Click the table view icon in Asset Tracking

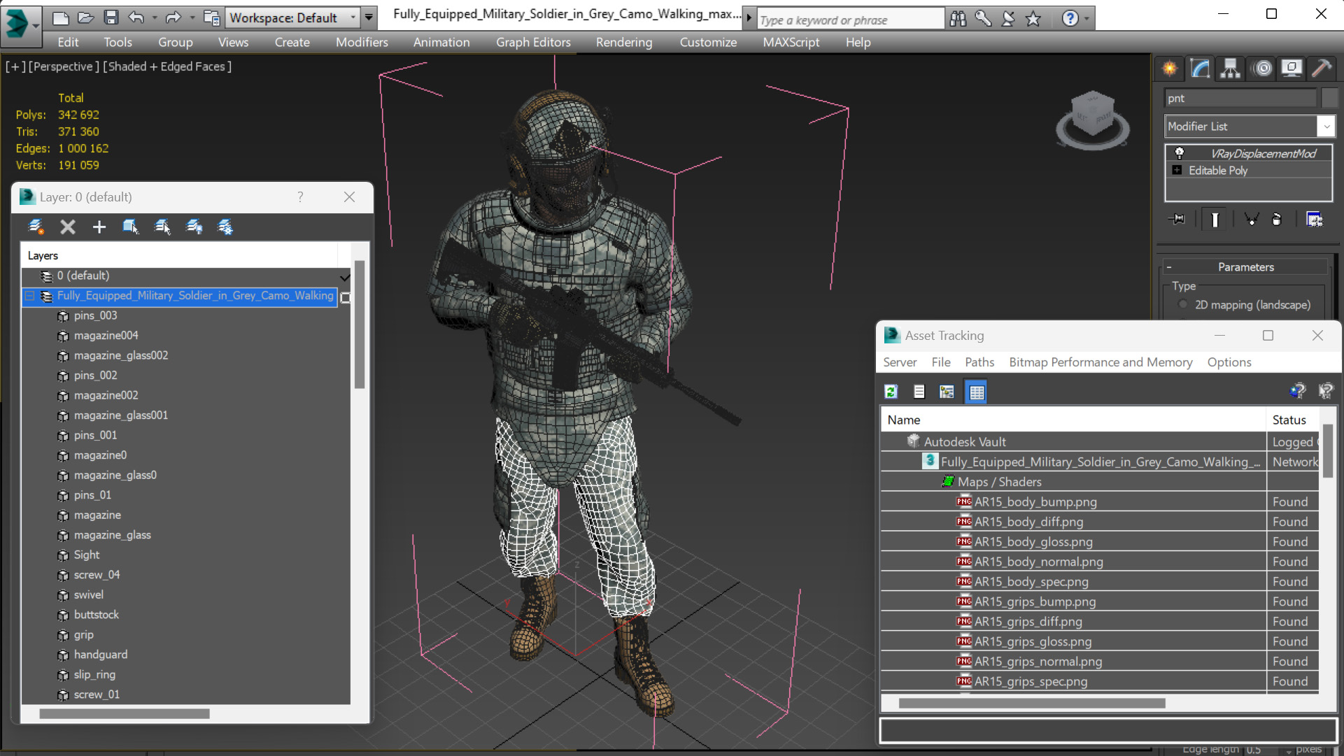click(x=976, y=390)
